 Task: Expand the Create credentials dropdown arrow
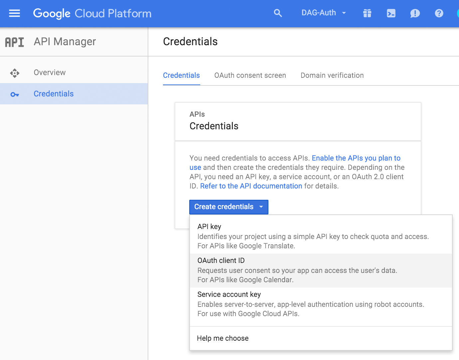[261, 207]
